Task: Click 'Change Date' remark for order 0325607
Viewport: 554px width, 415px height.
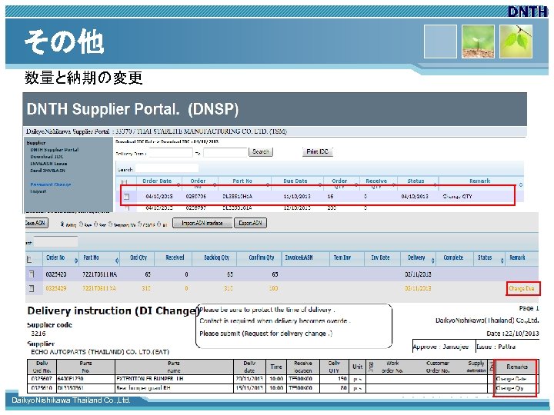Action: pyautogui.click(x=511, y=379)
